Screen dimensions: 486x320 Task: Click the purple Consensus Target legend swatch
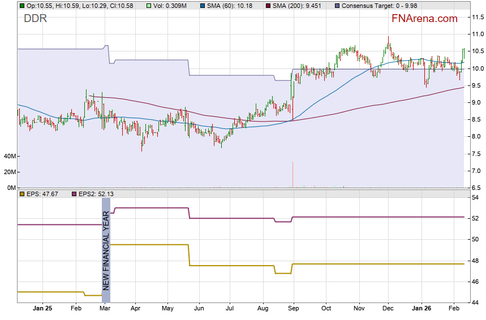pos(338,6)
